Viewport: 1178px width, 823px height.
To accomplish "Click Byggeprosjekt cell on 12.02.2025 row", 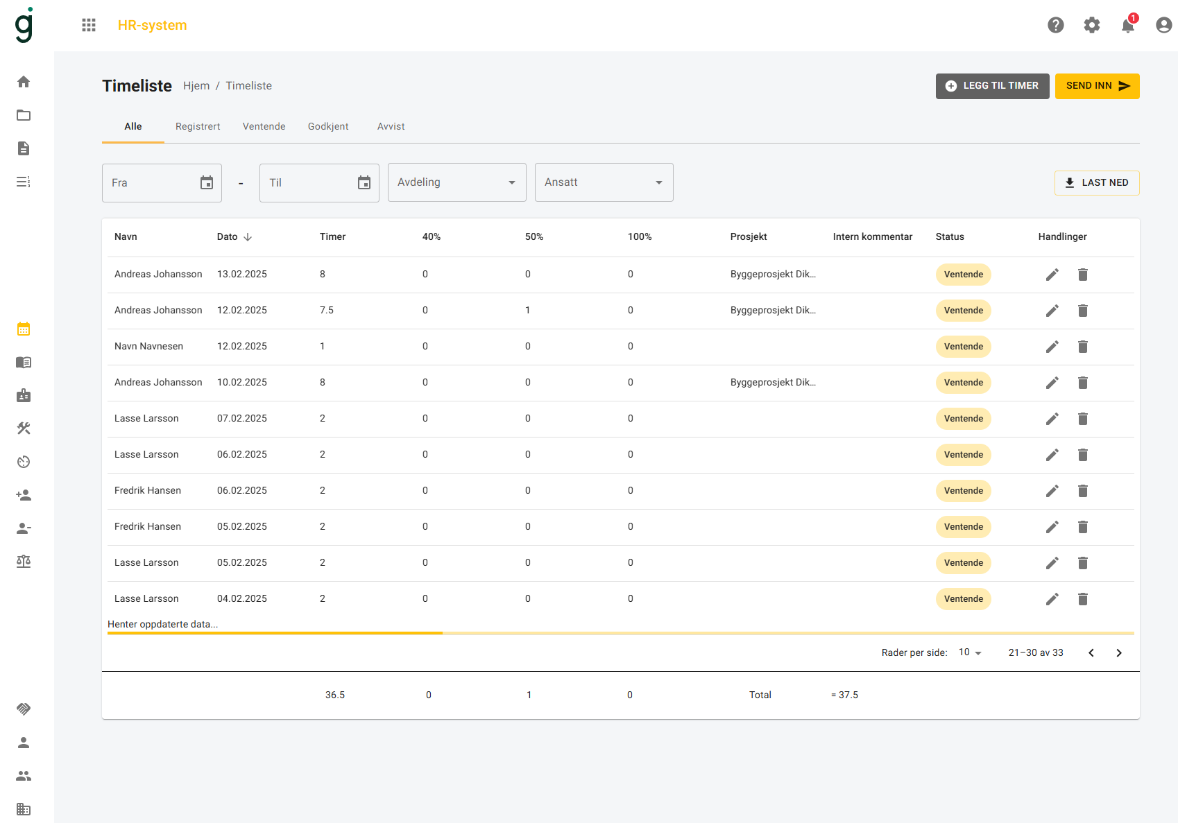I will tap(773, 311).
